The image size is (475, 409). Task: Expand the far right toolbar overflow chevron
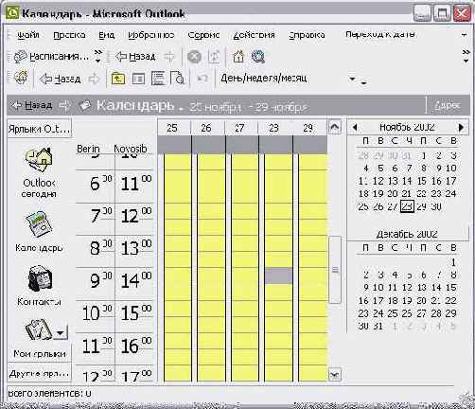(466, 56)
